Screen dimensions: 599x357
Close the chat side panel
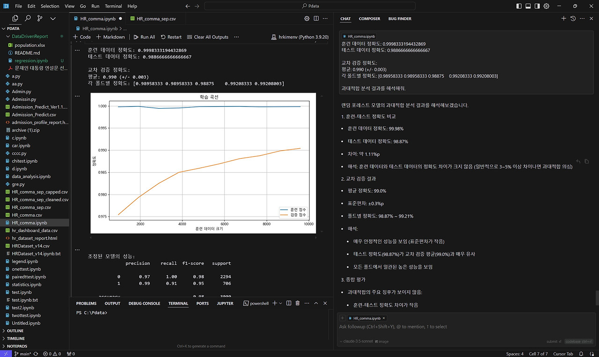[x=592, y=19]
